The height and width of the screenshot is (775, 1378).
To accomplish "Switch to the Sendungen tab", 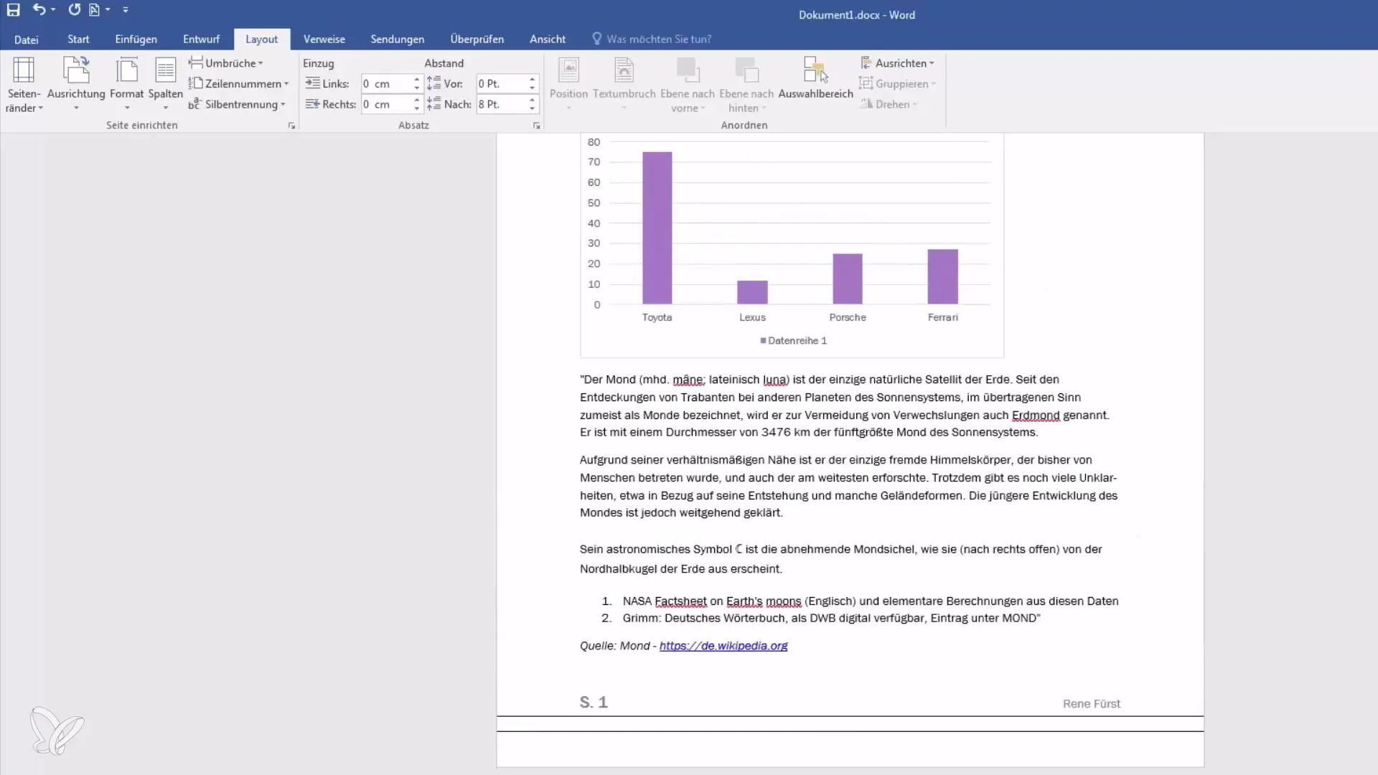I will click(x=397, y=39).
